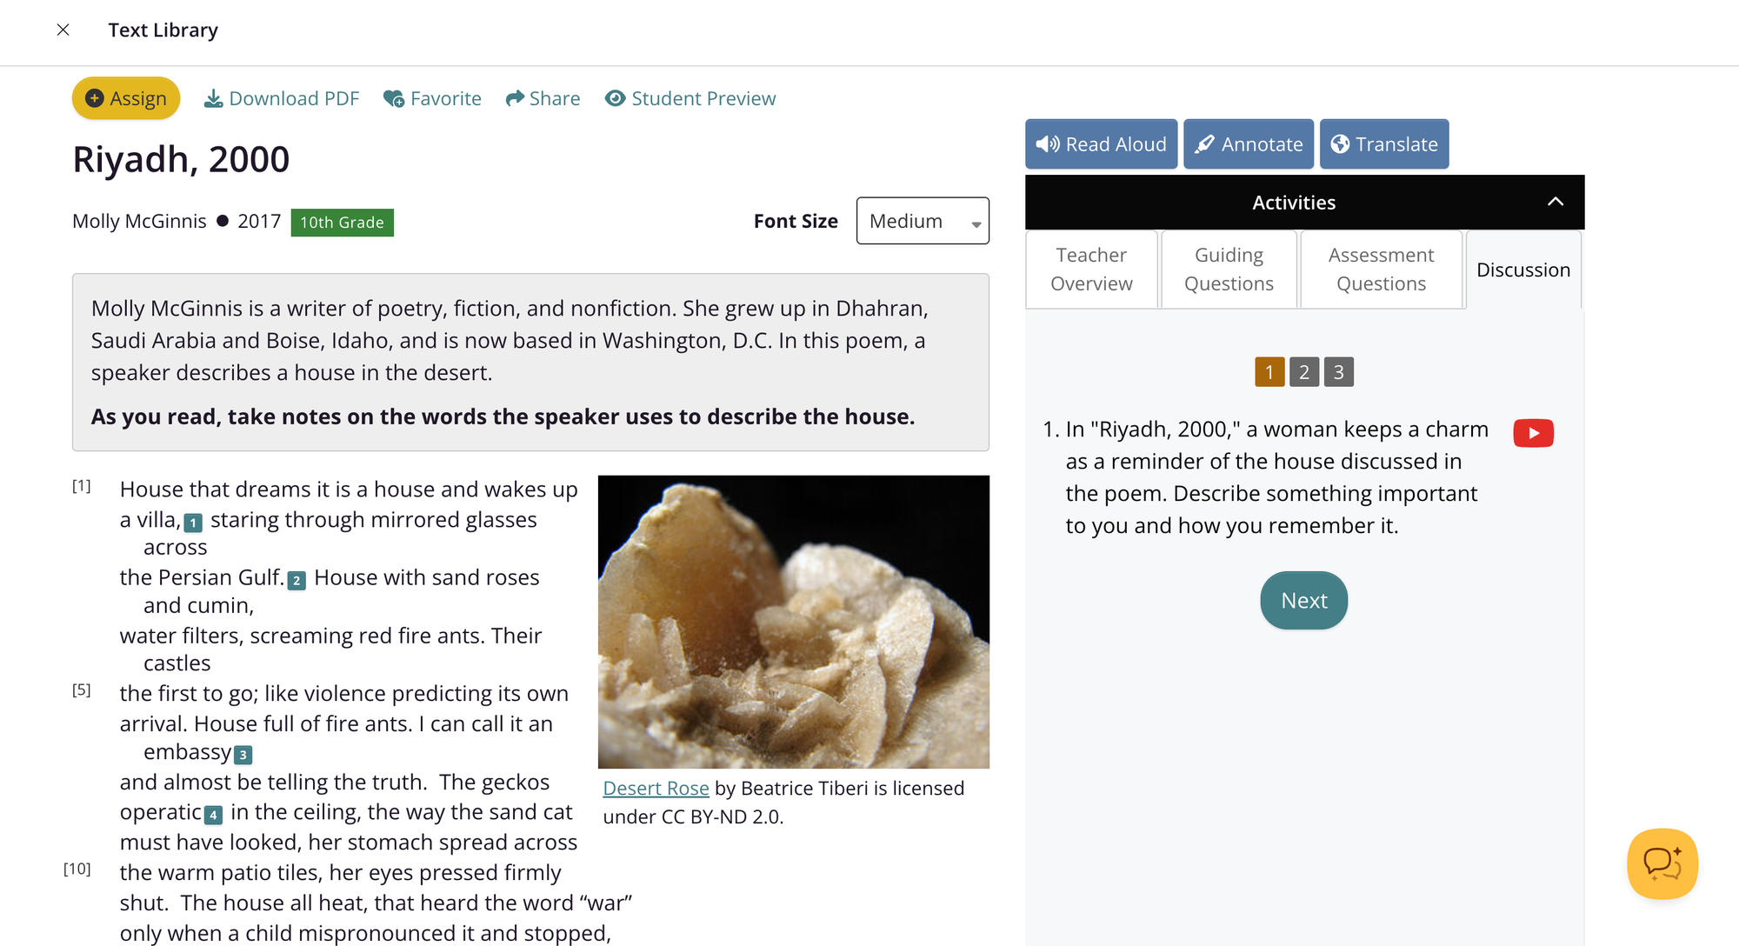Image resolution: width=1739 pixels, height=946 pixels.
Task: Switch to Teacher Overview tab
Action: pyautogui.click(x=1091, y=270)
